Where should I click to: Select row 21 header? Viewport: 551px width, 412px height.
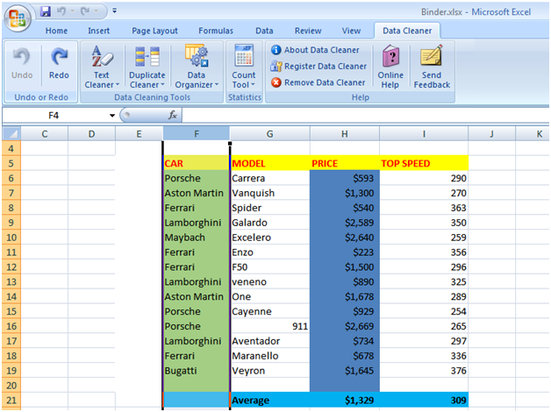coord(11,401)
